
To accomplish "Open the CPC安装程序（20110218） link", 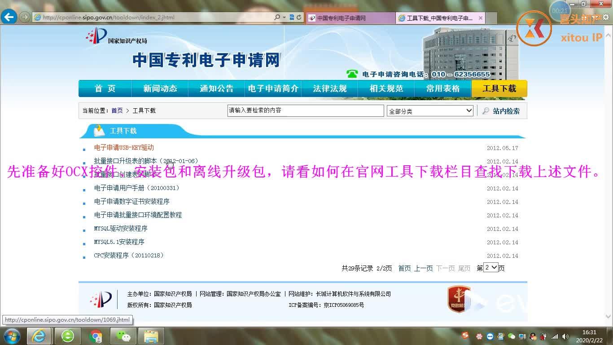I will pos(129,256).
